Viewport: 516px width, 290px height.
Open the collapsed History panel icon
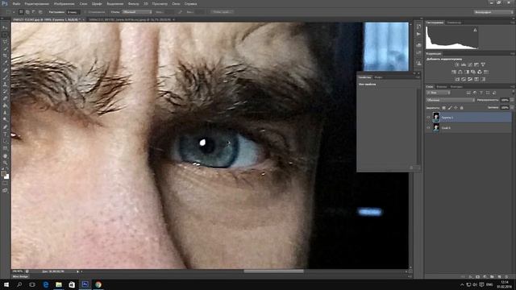point(418,27)
